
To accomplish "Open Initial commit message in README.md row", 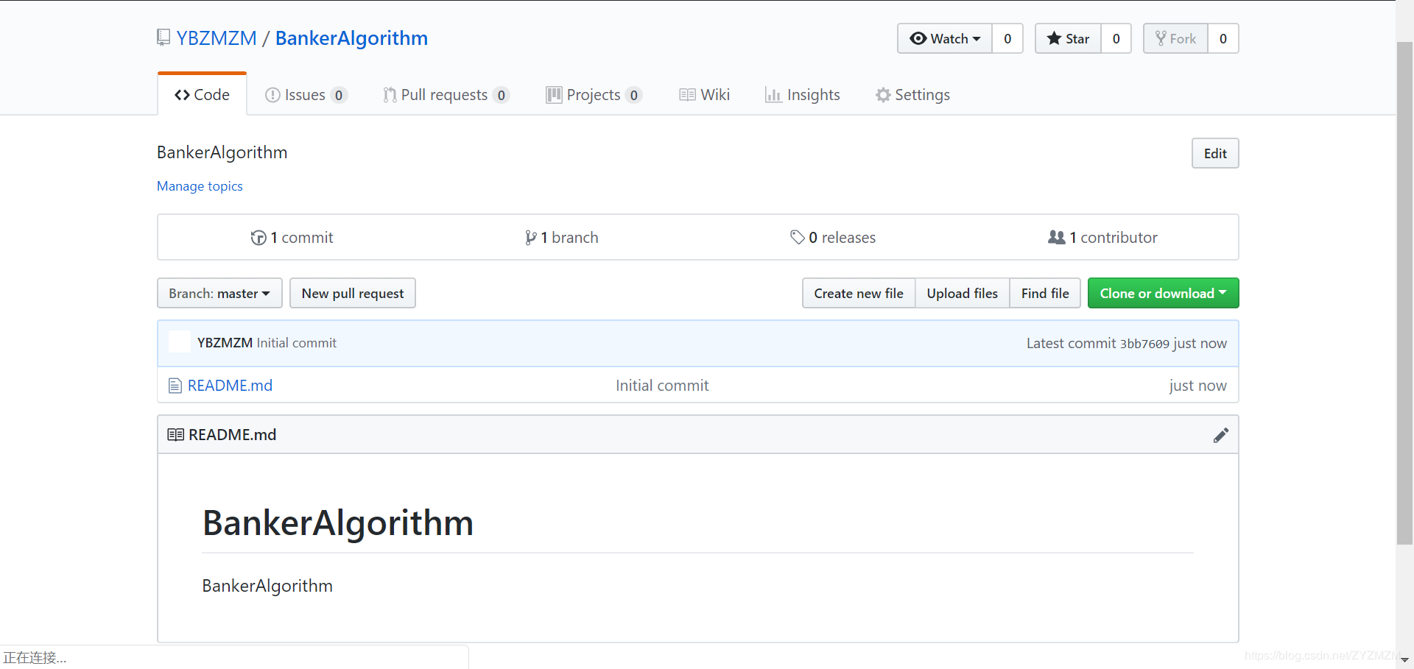I will tap(662, 386).
